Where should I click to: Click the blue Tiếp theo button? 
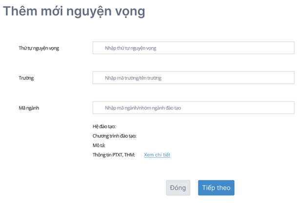click(216, 188)
